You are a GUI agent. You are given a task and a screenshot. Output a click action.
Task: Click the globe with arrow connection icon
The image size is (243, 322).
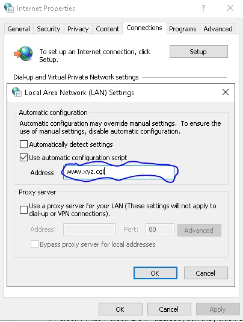point(23,54)
